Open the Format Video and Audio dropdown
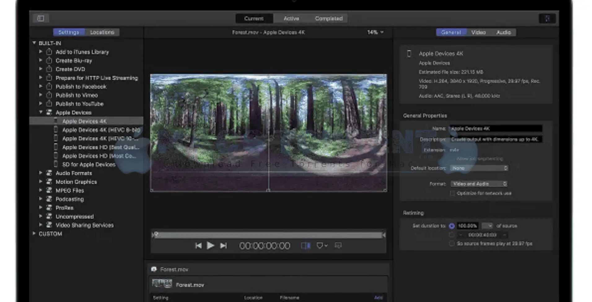Image resolution: width=592 pixels, height=302 pixels. [479, 184]
